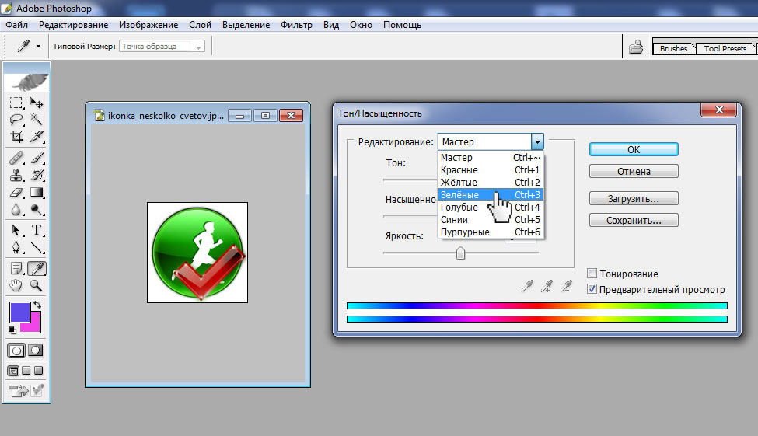
Task: Reset default black and white colors
Action: click(x=12, y=330)
